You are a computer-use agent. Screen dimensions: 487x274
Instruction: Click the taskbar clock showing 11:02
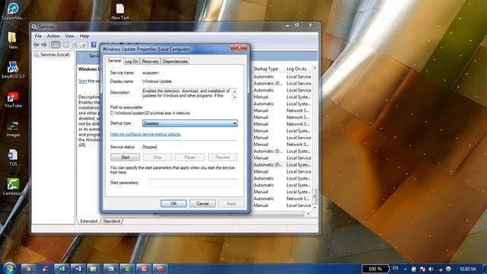tap(468, 269)
